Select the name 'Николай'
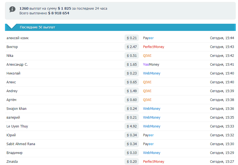 pos(13,73)
